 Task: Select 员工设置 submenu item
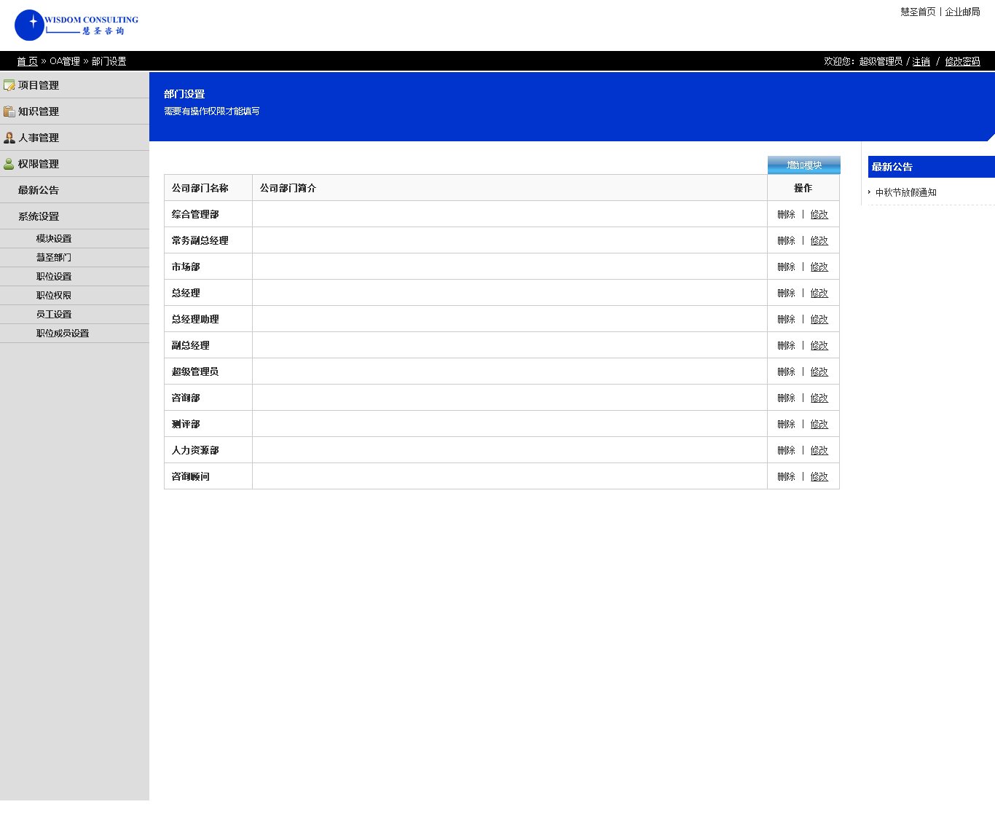(54, 315)
